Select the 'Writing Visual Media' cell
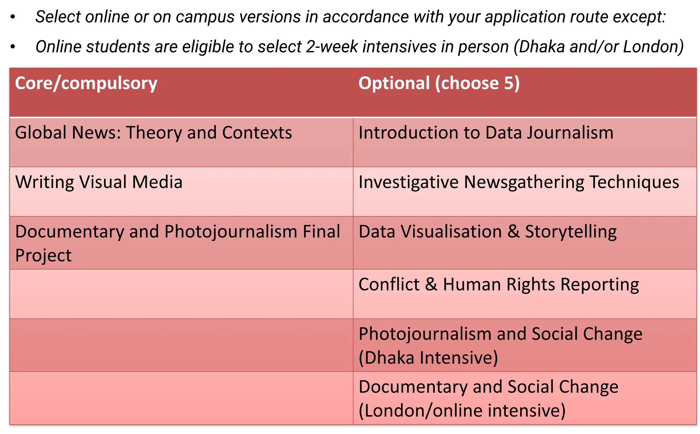This screenshot has height=434, width=700. click(x=99, y=182)
